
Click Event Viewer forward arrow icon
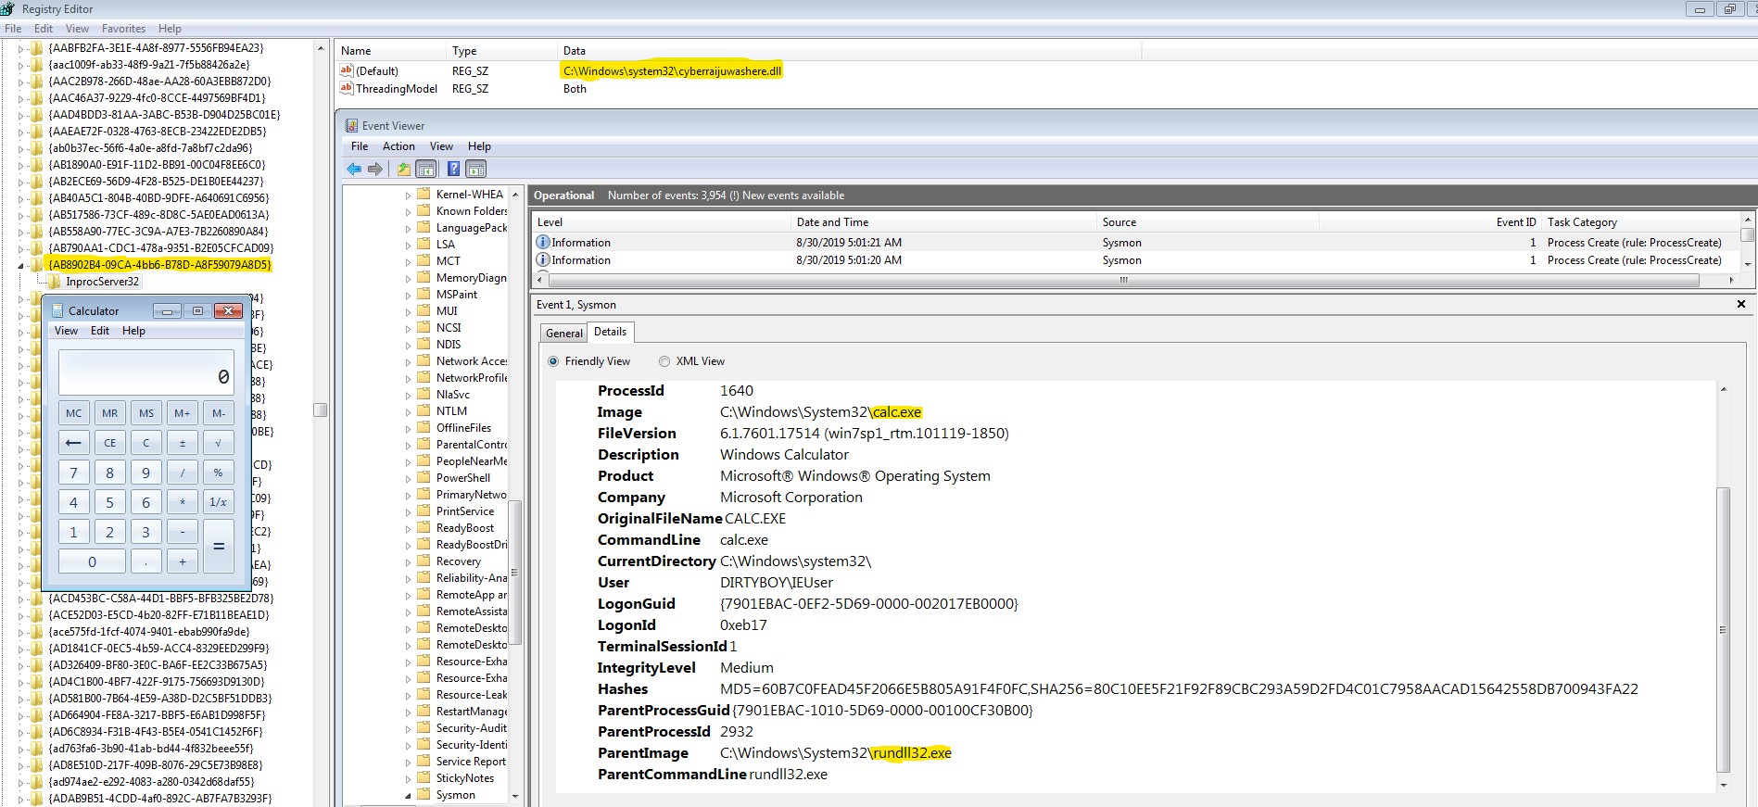point(375,169)
